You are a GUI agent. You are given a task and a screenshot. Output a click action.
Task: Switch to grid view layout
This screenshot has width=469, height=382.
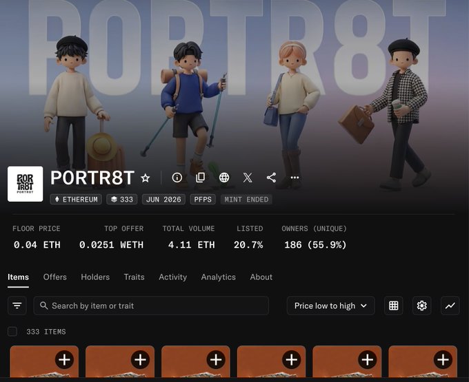click(393, 306)
